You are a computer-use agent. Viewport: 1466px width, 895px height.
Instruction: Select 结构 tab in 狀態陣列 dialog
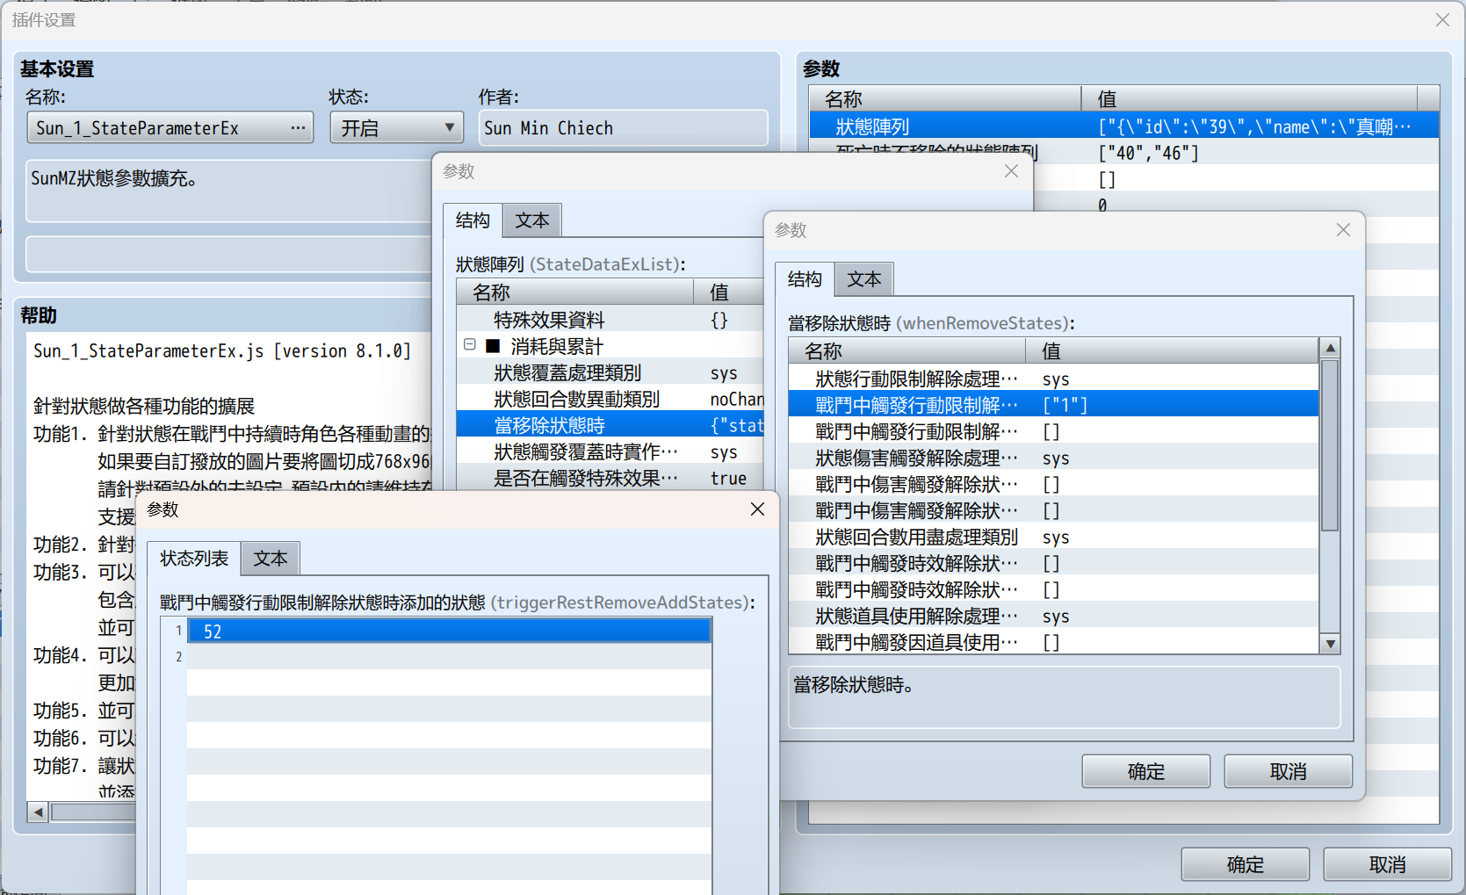[473, 220]
